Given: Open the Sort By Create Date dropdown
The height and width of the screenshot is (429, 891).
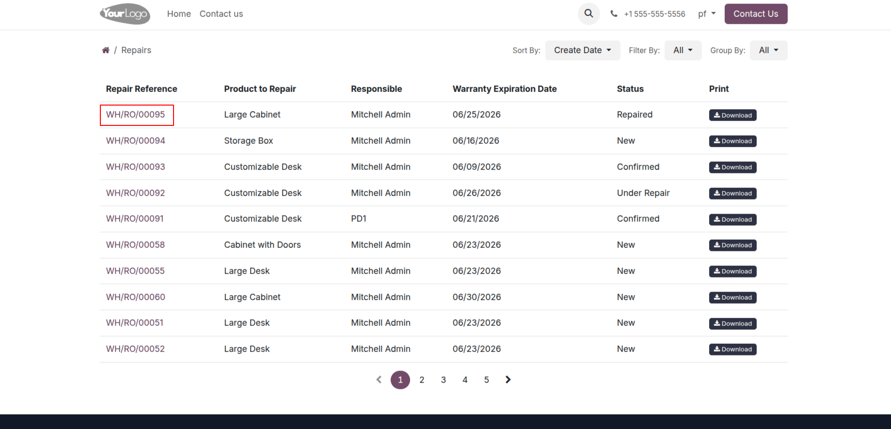Looking at the screenshot, I should click(x=583, y=50).
